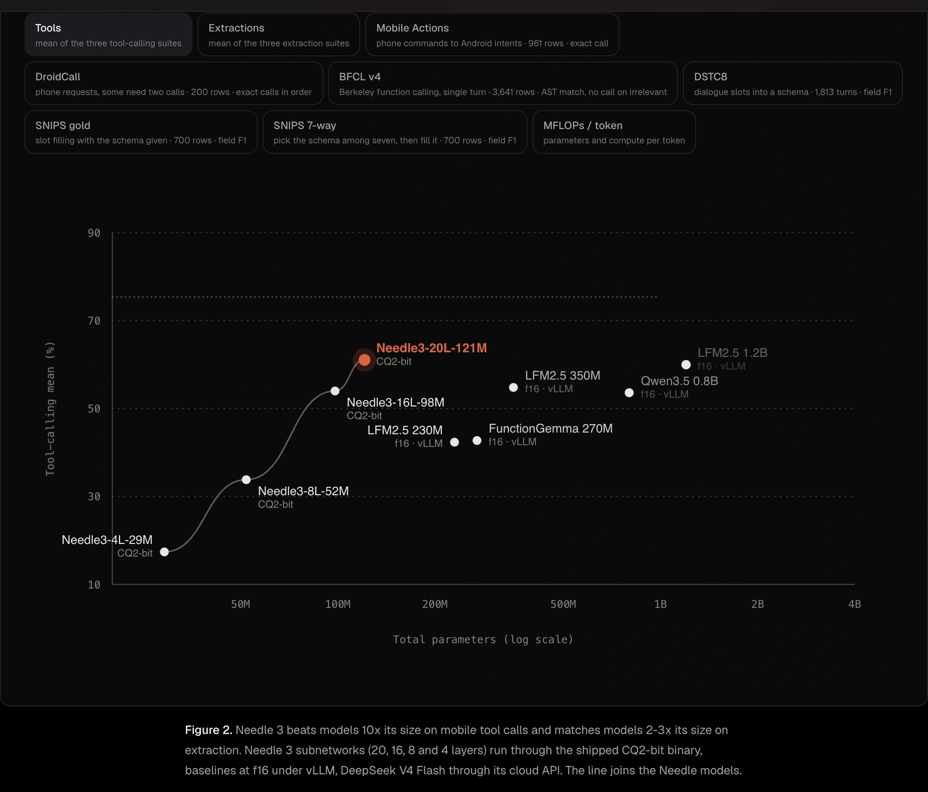The width and height of the screenshot is (928, 792).
Task: Select the SNIPS gold tab
Action: point(141,132)
